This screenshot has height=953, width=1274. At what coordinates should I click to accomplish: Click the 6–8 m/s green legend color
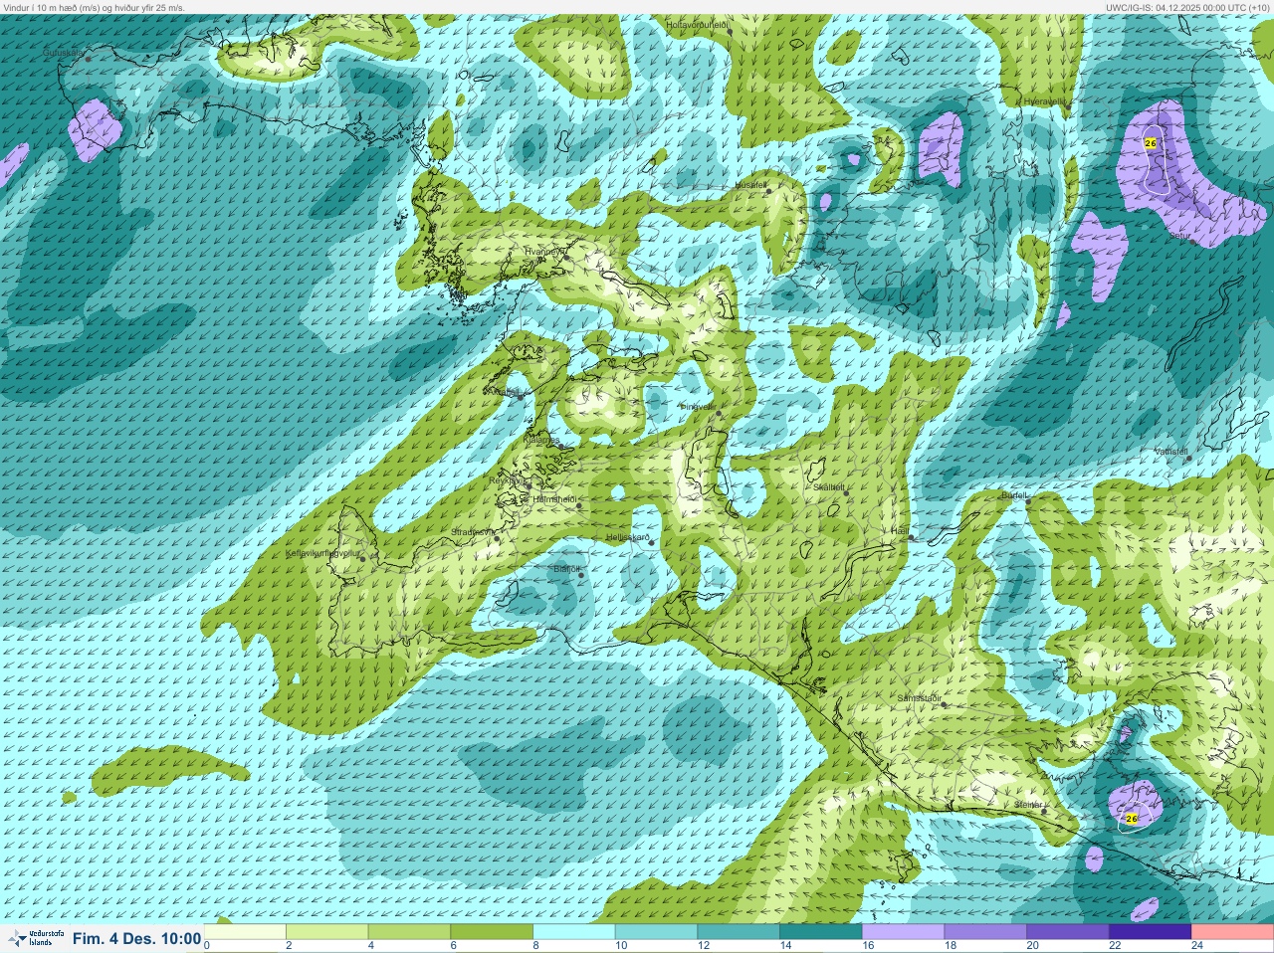(493, 932)
